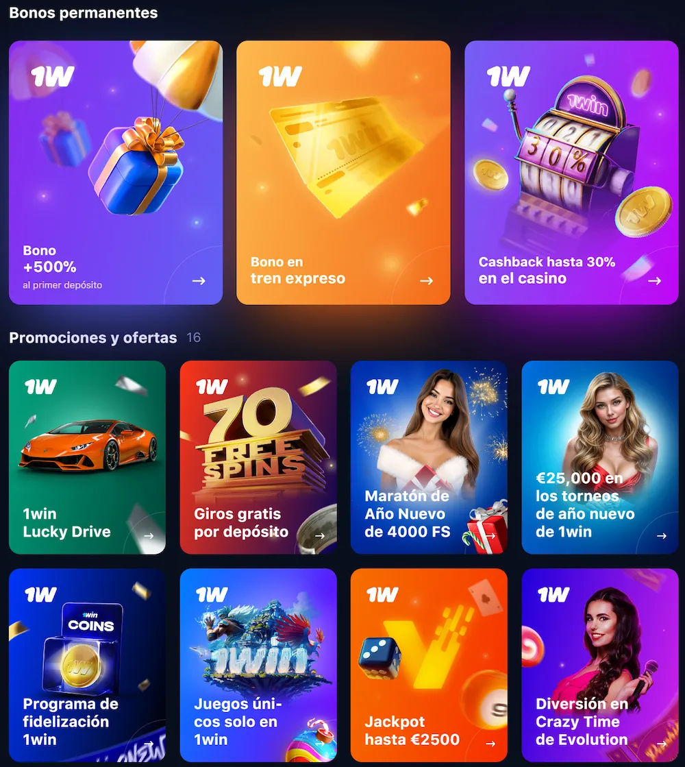Click Promociones y ofertas heading
685x767 pixels.
[93, 337]
